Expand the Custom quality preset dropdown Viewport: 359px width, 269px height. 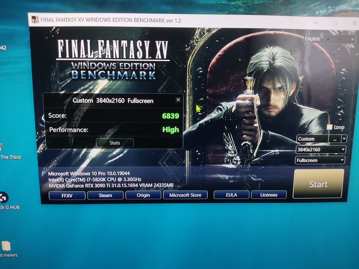tap(344, 139)
